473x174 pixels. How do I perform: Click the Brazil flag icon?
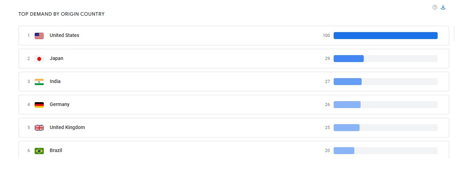click(x=39, y=151)
